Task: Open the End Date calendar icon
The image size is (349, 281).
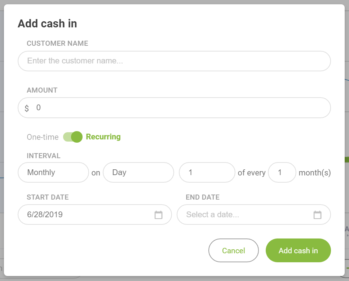Action: tap(317, 215)
